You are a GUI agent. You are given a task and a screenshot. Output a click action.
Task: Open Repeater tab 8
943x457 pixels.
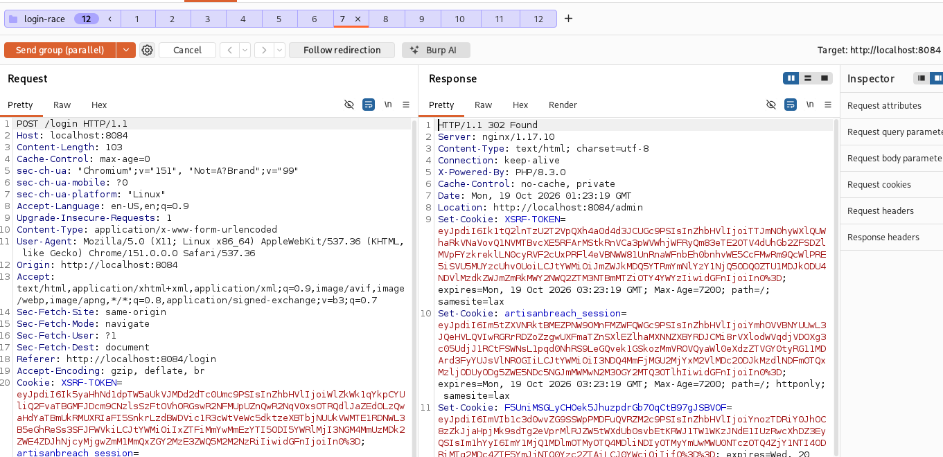[386, 19]
